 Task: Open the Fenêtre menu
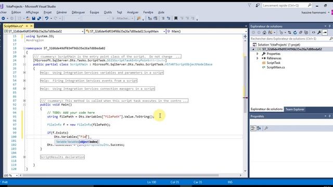click(x=148, y=12)
